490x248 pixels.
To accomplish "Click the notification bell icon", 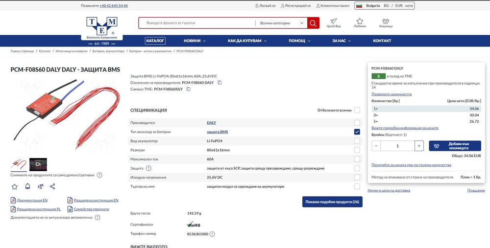I will point(27,186).
